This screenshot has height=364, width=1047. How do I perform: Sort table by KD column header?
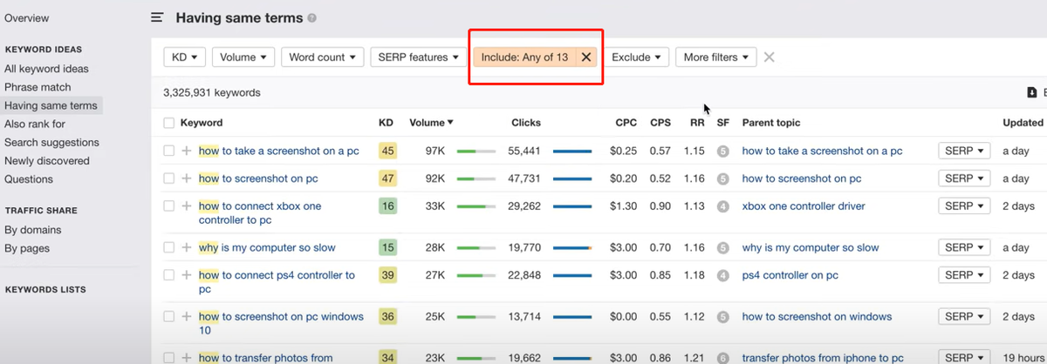tap(386, 123)
